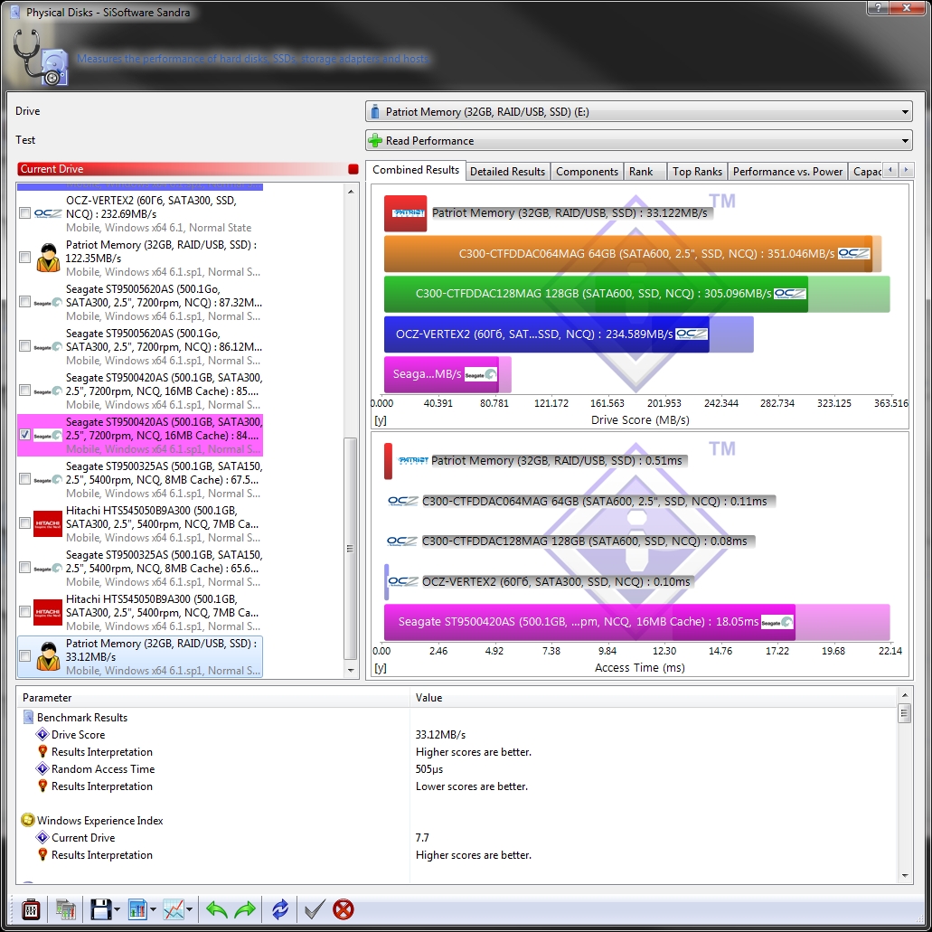Click the red Current Drive color square

(353, 169)
